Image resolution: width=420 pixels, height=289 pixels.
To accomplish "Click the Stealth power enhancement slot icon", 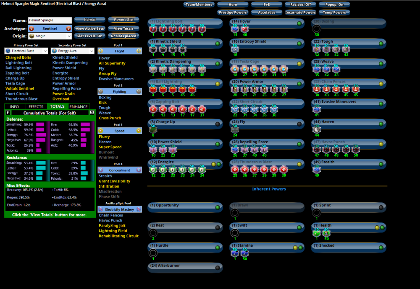I will tap(316, 170).
